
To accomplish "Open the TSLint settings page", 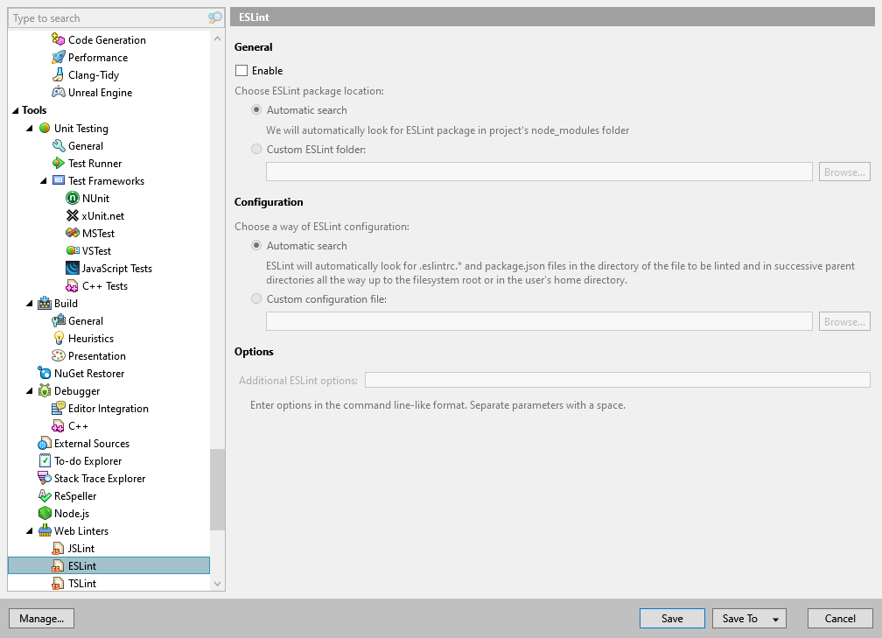I will (x=82, y=583).
